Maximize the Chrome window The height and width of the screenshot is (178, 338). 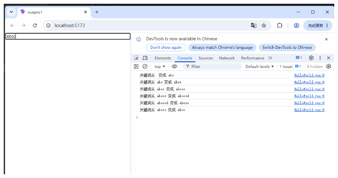[x=313, y=12]
